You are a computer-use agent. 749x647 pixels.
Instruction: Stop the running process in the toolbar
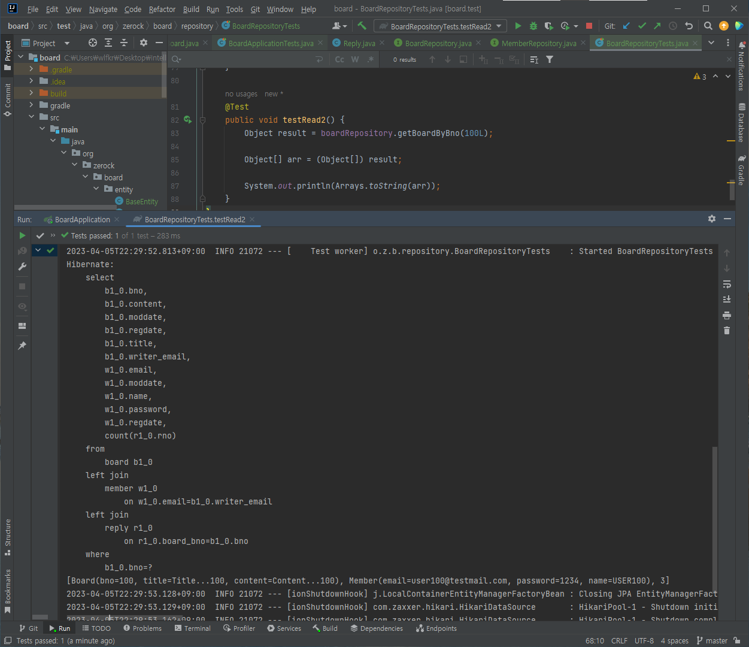click(589, 26)
